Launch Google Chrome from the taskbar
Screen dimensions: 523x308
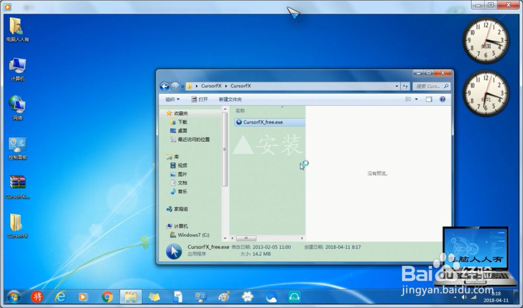(107, 296)
